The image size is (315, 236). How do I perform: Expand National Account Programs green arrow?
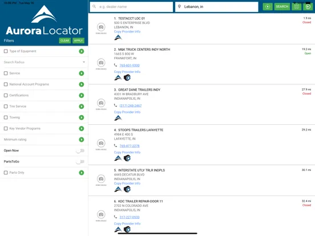point(82,84)
